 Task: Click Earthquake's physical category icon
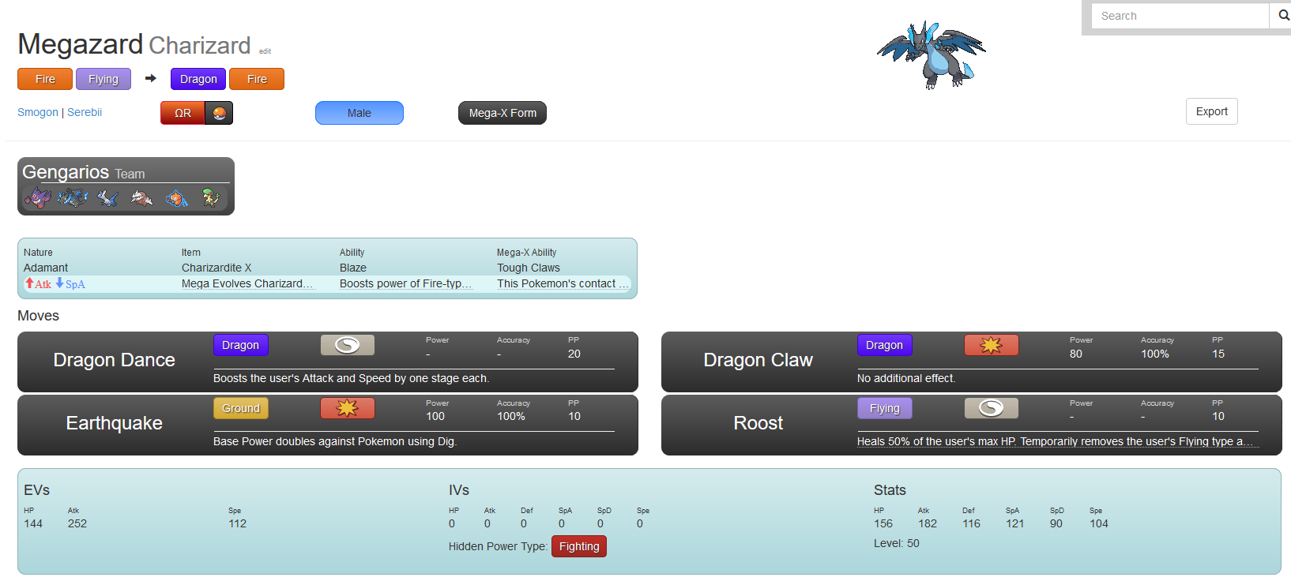click(347, 408)
